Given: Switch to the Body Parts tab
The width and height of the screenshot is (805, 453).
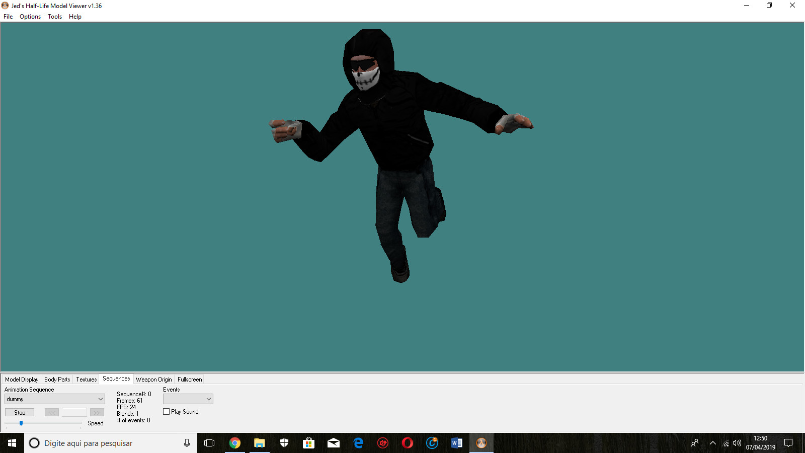Looking at the screenshot, I should [57, 379].
